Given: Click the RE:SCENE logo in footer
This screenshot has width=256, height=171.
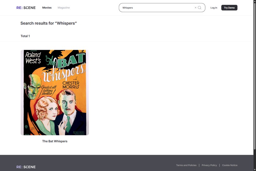Looking at the screenshot, I should (x=26, y=167).
